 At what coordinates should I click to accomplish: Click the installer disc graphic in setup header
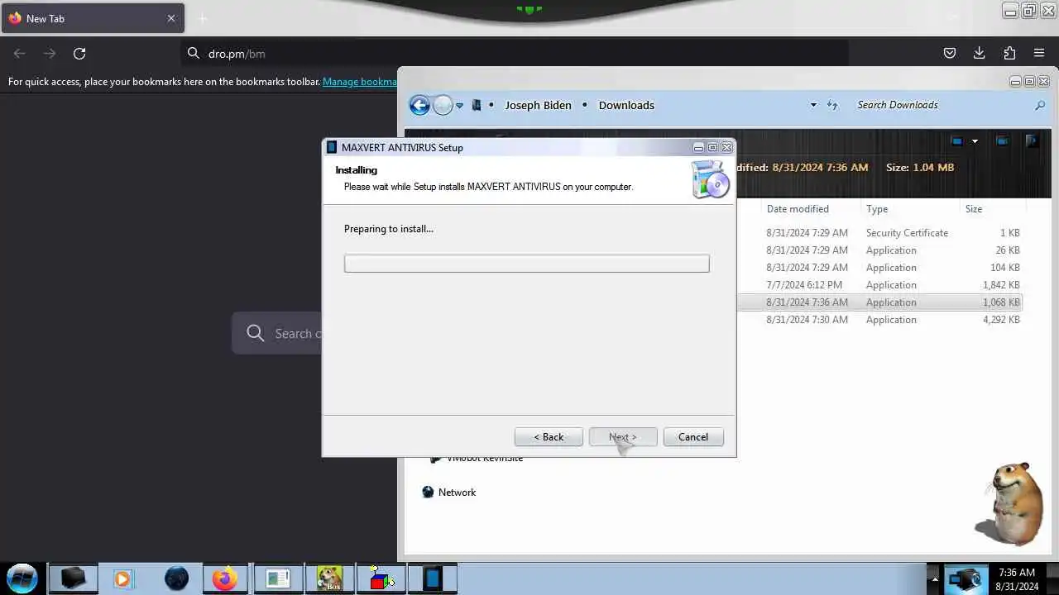click(711, 180)
